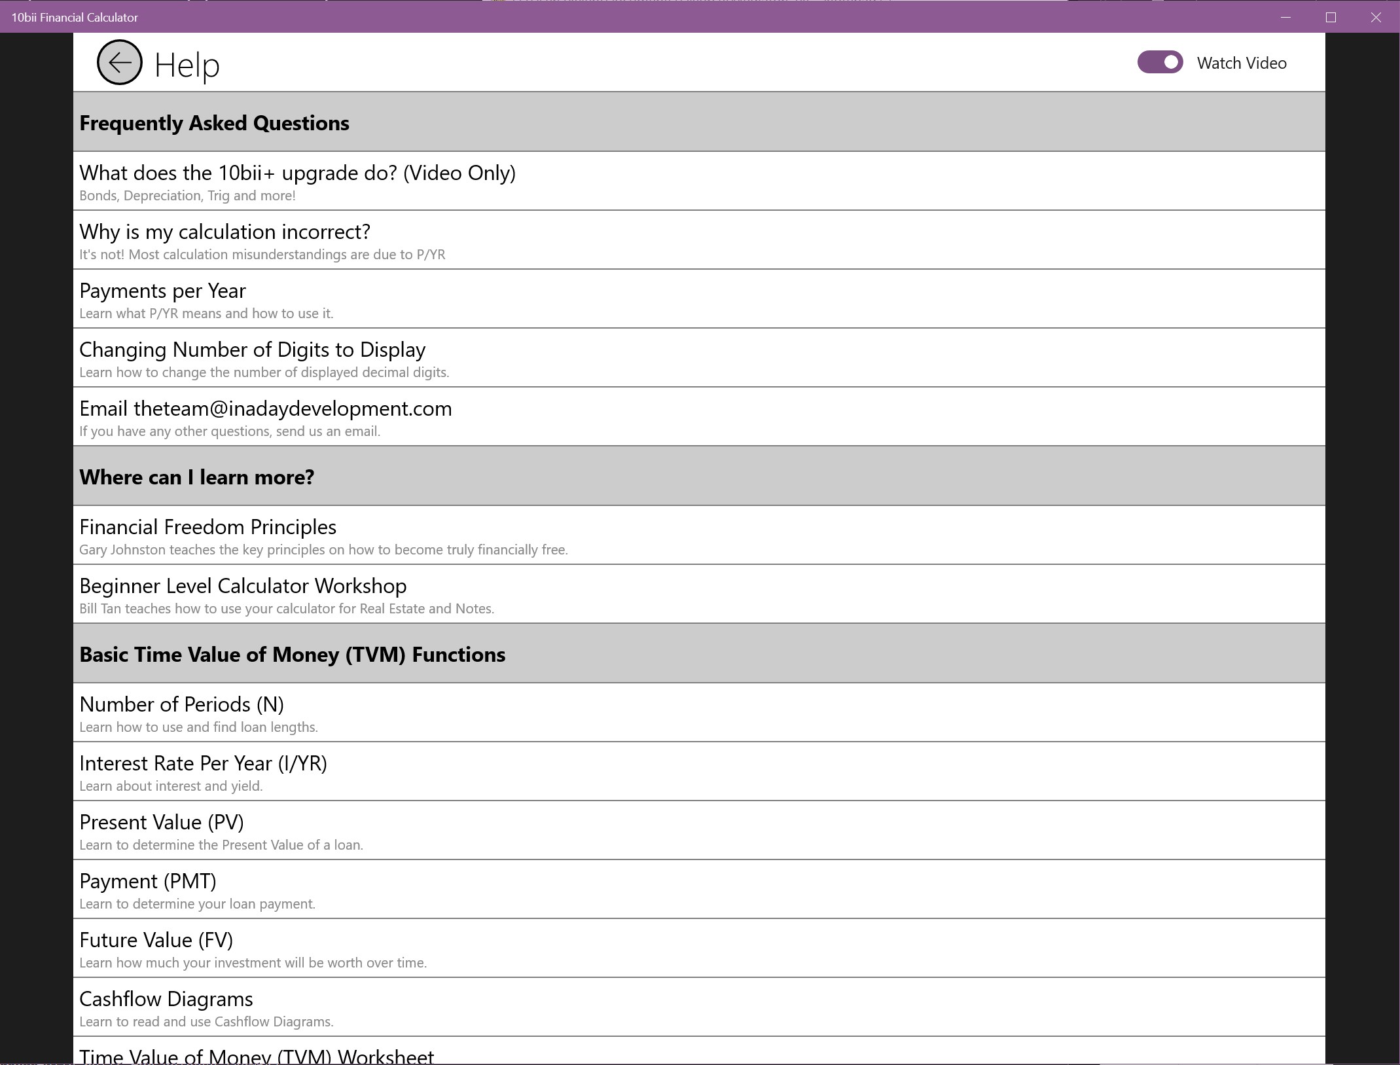The height and width of the screenshot is (1065, 1400).
Task: Open Interest Rate Per Year (I/YR) help
Action: tap(203, 771)
